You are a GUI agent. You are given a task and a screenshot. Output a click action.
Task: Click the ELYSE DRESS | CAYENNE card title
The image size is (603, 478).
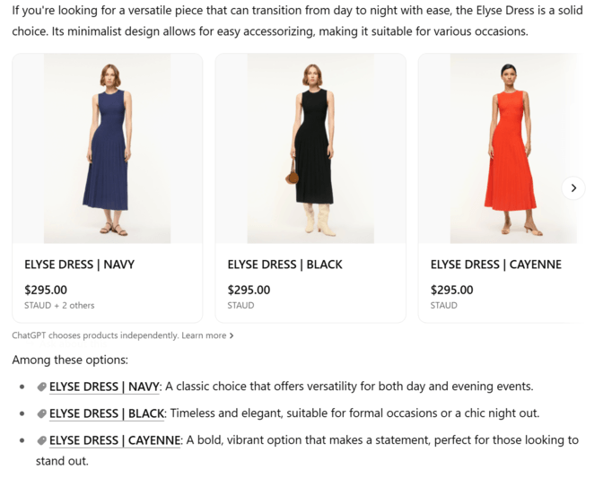click(495, 265)
